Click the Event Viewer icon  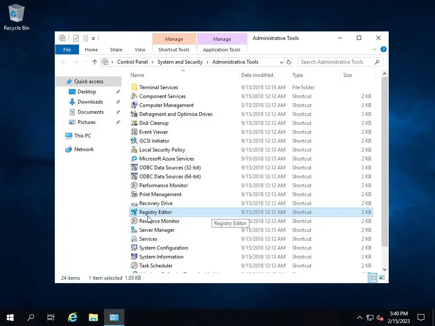point(134,132)
